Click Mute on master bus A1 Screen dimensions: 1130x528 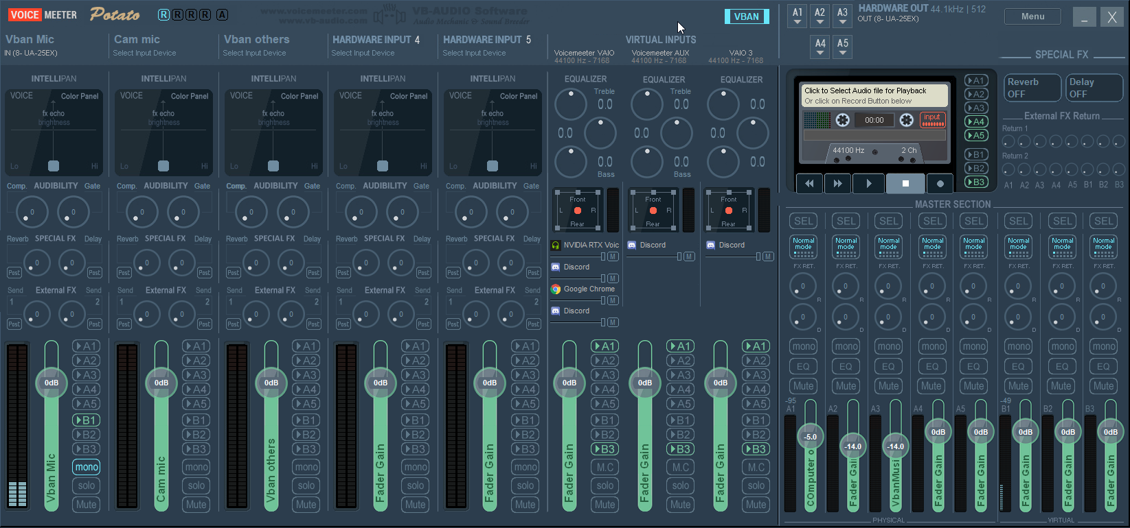coord(804,386)
